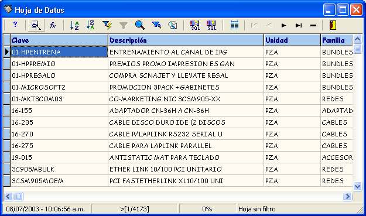Screen dimensions: 366x216
Task: Select cell 01-HPPREMIO
Action: (59, 64)
